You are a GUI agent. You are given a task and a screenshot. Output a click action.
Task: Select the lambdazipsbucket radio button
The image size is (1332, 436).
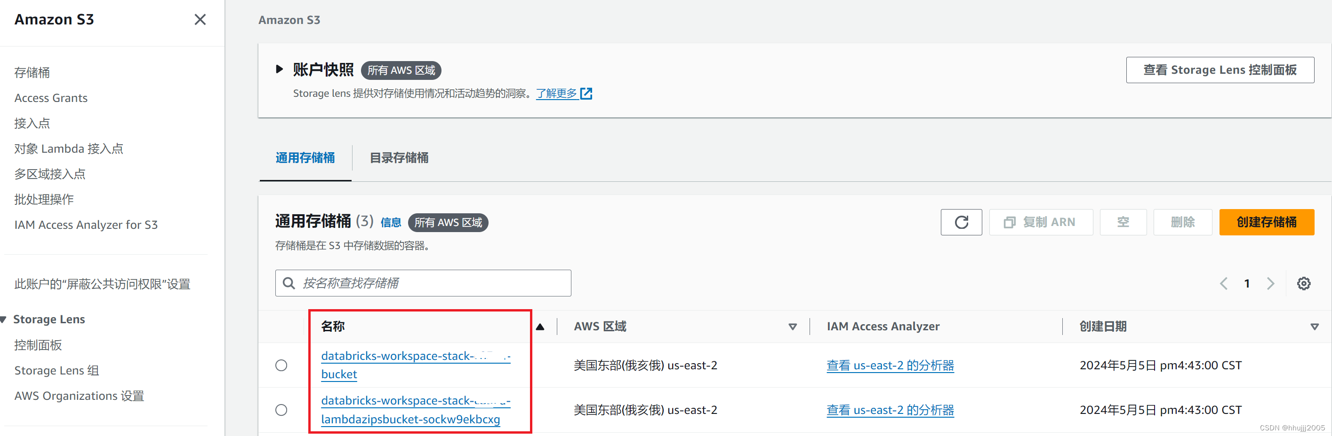281,410
